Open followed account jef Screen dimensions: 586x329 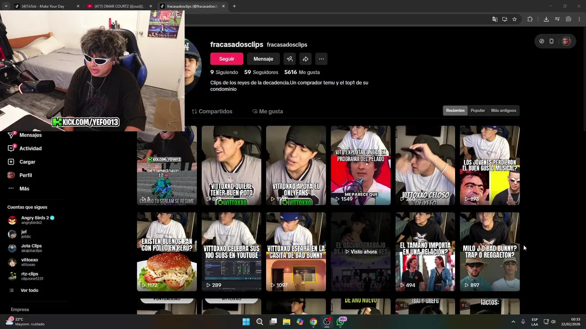[21, 234]
